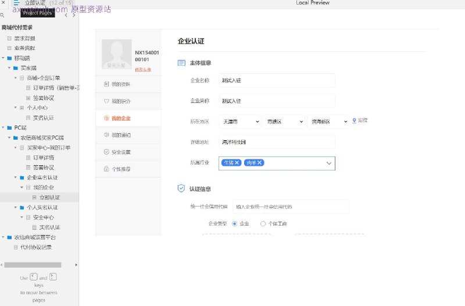Open the 天津市 province dropdown
465x306 pixels.
tap(240, 122)
